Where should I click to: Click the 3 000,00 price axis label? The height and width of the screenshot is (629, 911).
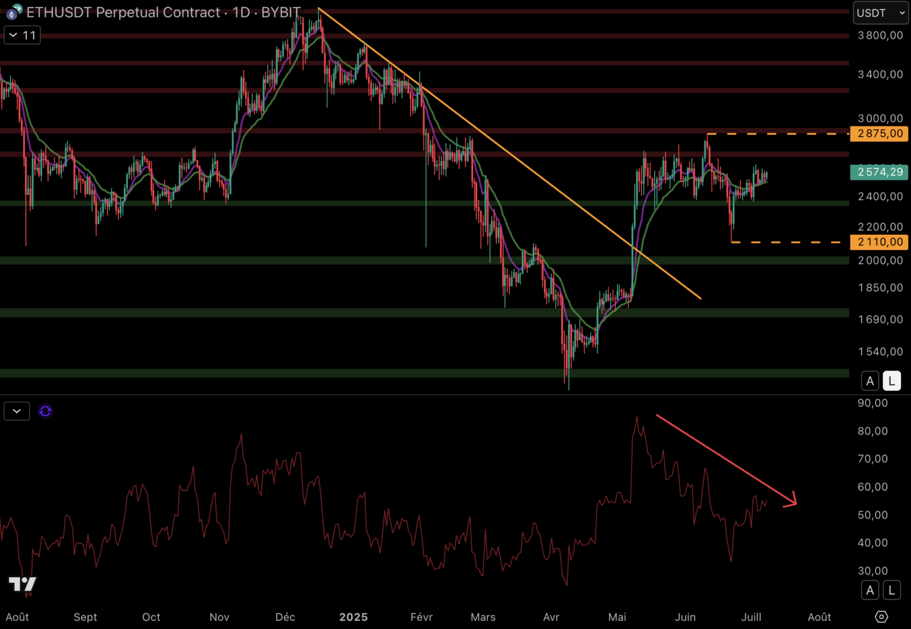click(880, 118)
